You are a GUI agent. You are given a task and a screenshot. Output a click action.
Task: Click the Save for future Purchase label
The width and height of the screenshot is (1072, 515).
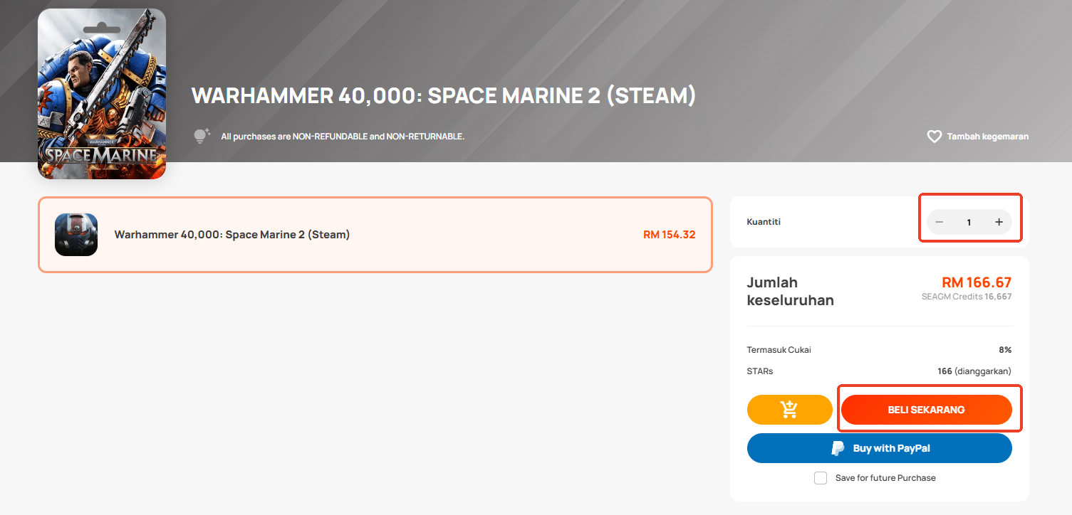(885, 478)
